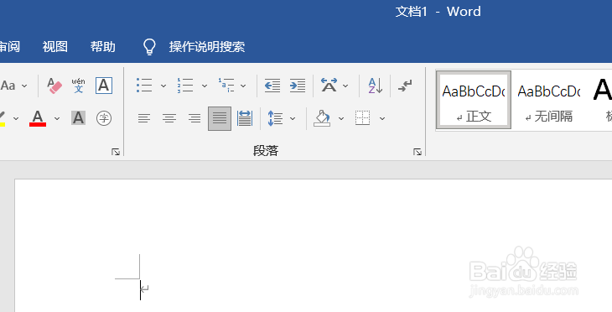Expand multilevel list dropdown arrow
Viewport: 612px width, 312px height.
click(x=243, y=86)
